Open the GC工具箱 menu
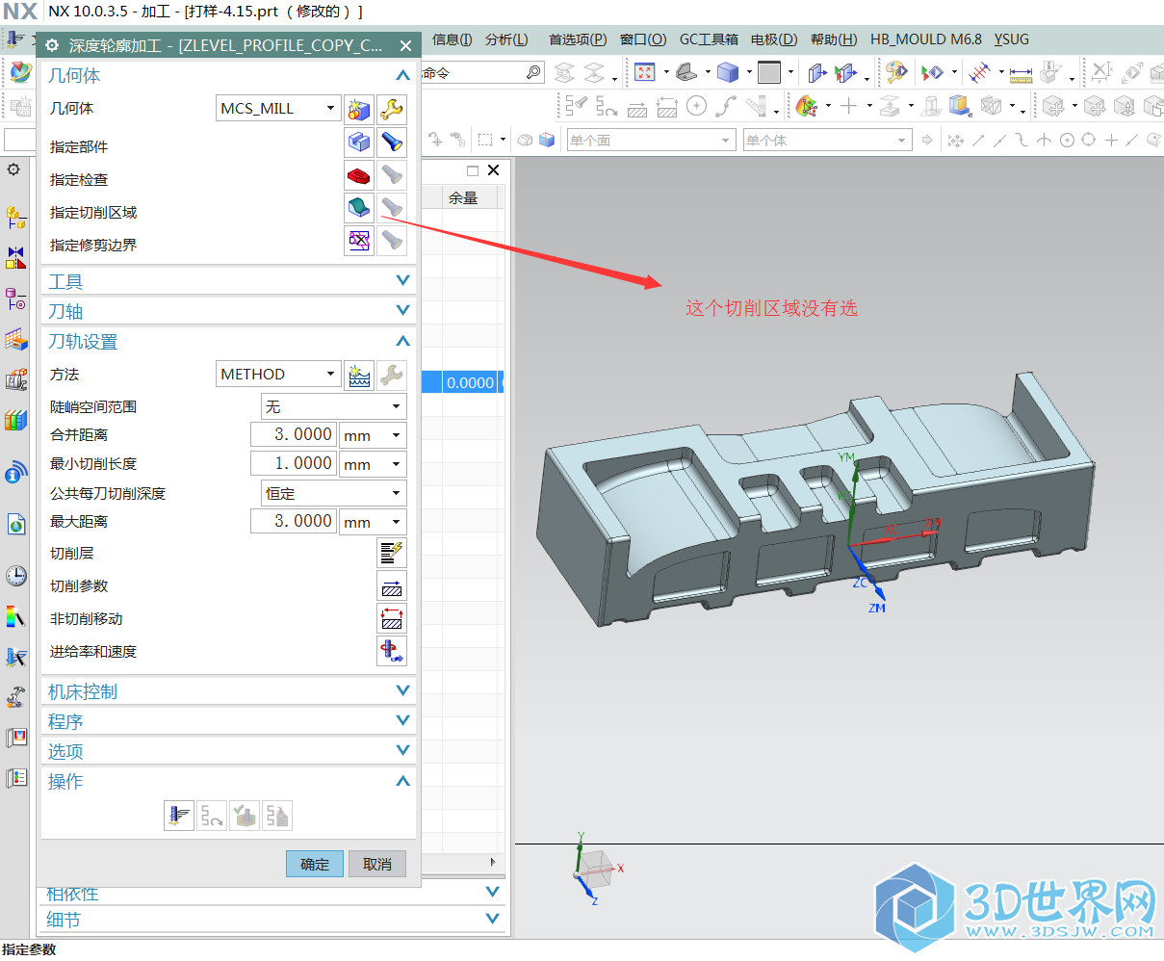The width and height of the screenshot is (1164, 961). [x=709, y=39]
